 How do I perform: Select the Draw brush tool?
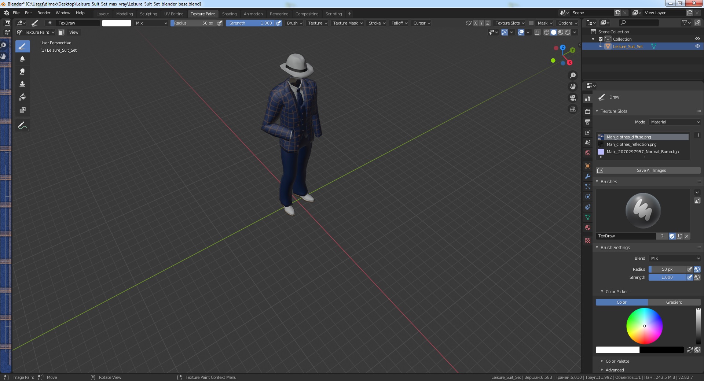pos(22,46)
